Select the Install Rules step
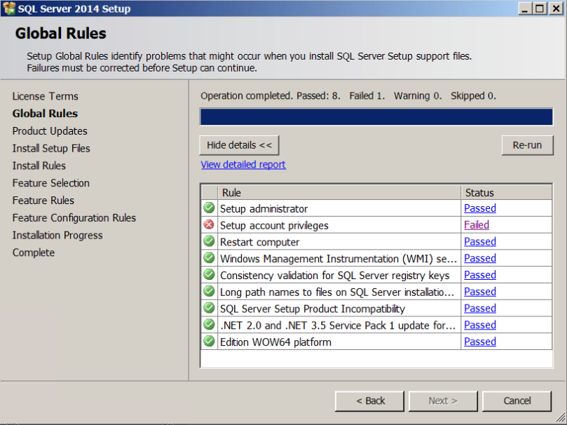The image size is (567, 425). tap(39, 166)
